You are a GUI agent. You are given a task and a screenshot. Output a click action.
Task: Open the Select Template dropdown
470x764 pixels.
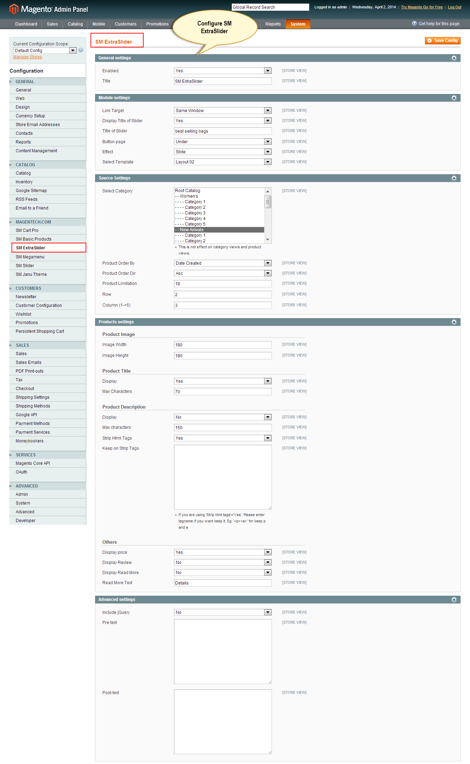223,162
